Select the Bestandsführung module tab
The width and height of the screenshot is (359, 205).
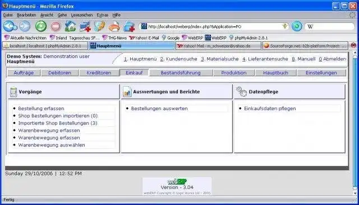(x=181, y=73)
